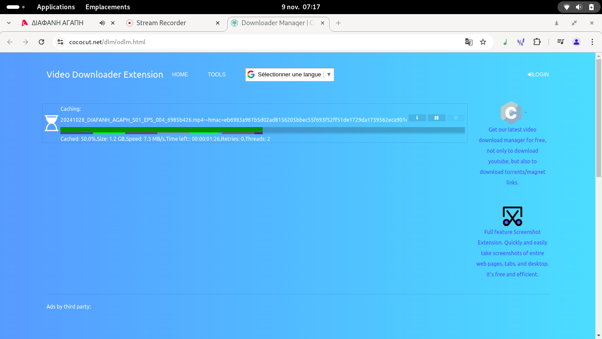Image resolution: width=602 pixels, height=339 pixels.
Task: Mute the ΔΙΑΦΑΝΗ ΑΓΑΠΗ tab audio
Action: pyautogui.click(x=102, y=23)
